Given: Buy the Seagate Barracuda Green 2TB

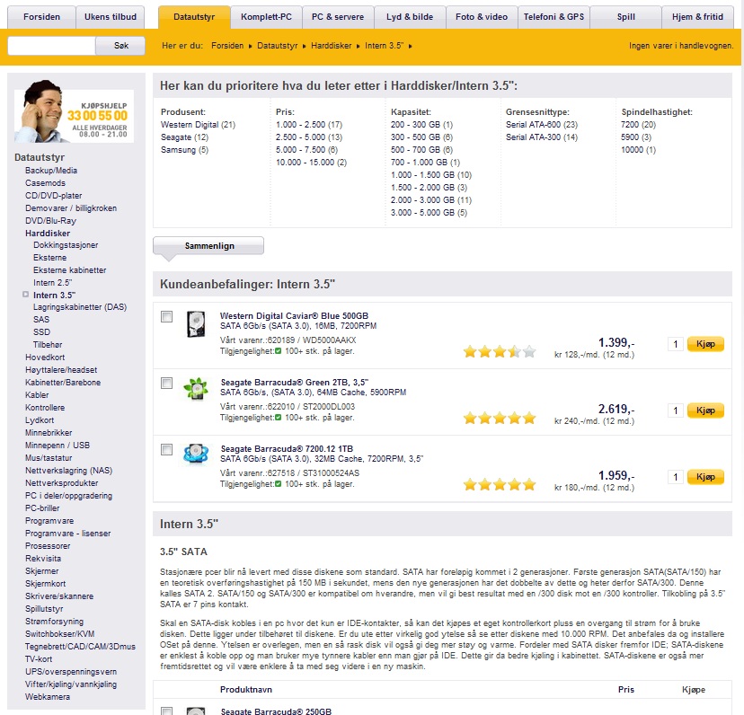Looking at the screenshot, I should (x=705, y=410).
